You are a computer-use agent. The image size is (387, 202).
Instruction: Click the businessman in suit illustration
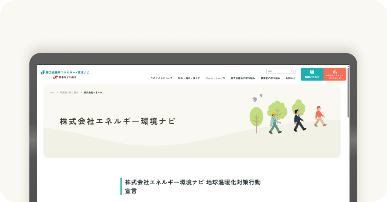pyautogui.click(x=298, y=120)
